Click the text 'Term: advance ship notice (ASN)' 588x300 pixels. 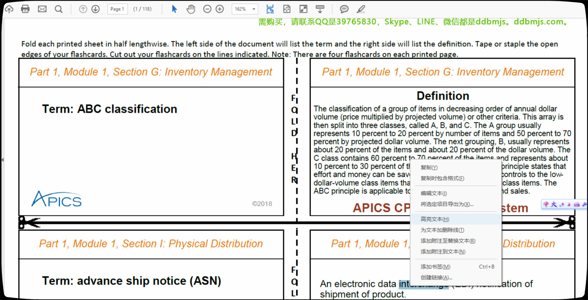point(132,281)
